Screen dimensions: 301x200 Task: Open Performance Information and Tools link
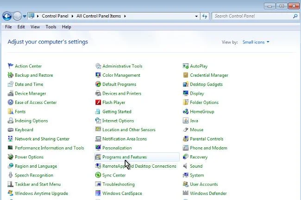[50, 148]
